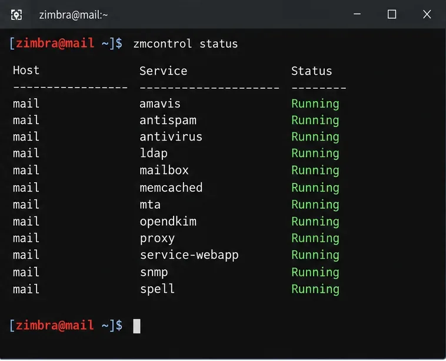
Task: Close the zimbra@mail terminal window
Action: [x=427, y=14]
